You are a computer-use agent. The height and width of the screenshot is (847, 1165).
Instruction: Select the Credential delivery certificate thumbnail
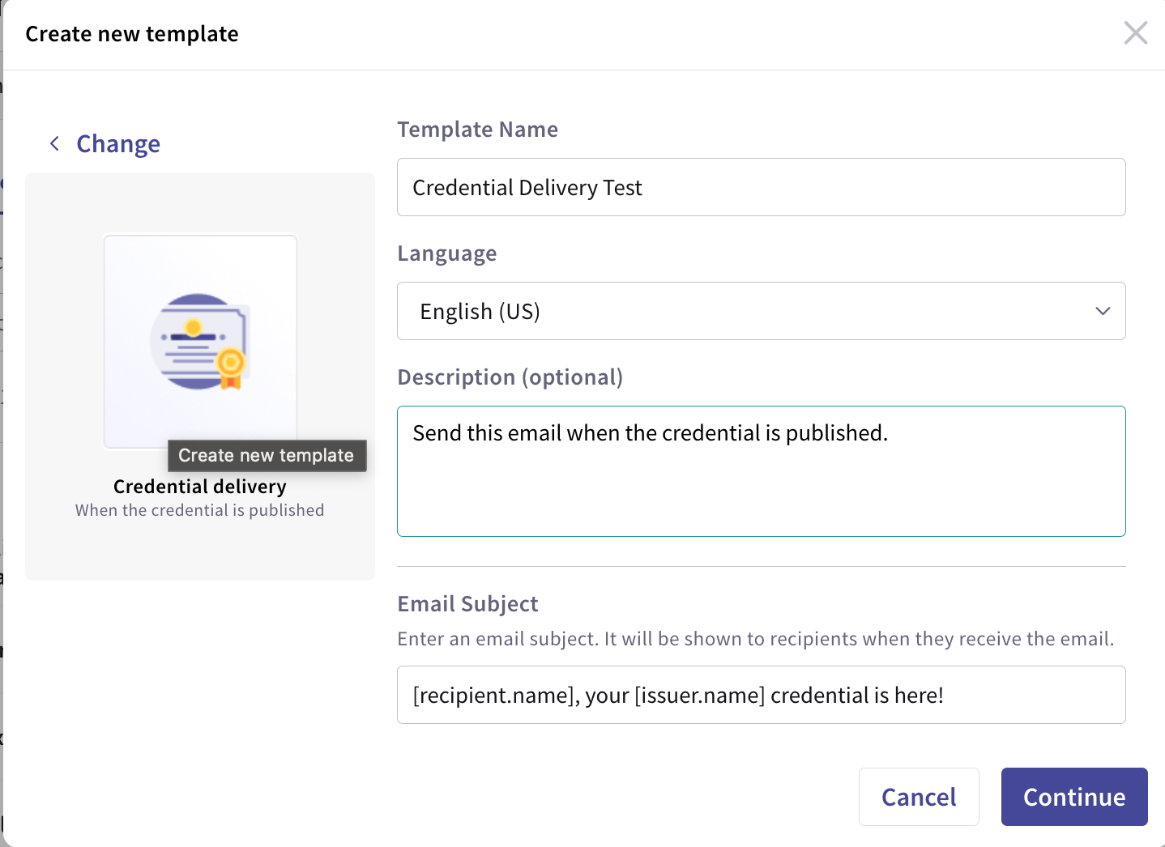[x=200, y=341]
